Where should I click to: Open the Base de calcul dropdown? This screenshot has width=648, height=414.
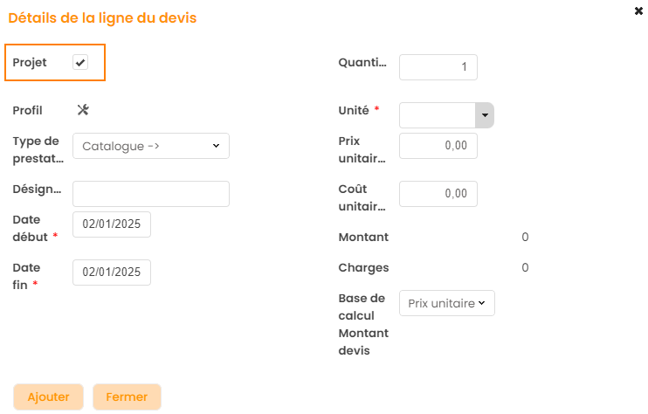[447, 303]
